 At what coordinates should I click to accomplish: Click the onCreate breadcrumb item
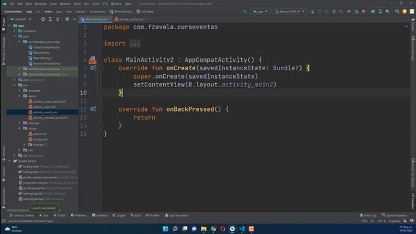pyautogui.click(x=145, y=12)
